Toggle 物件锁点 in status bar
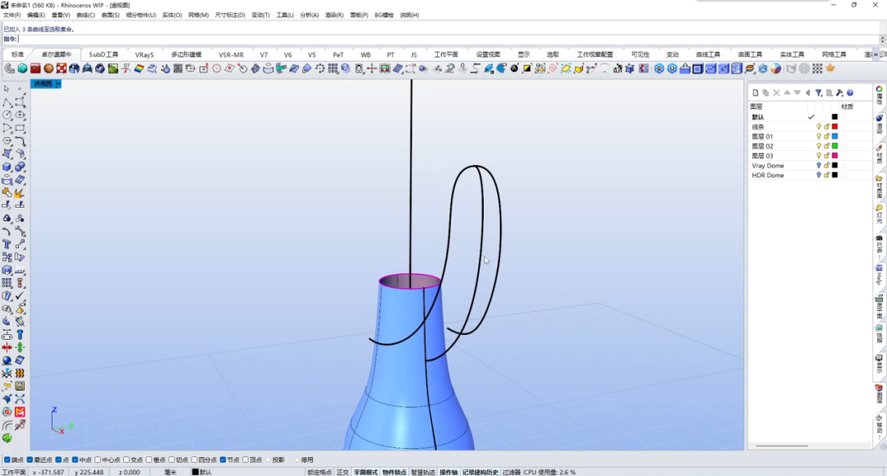This screenshot has height=476, width=887. pos(394,472)
